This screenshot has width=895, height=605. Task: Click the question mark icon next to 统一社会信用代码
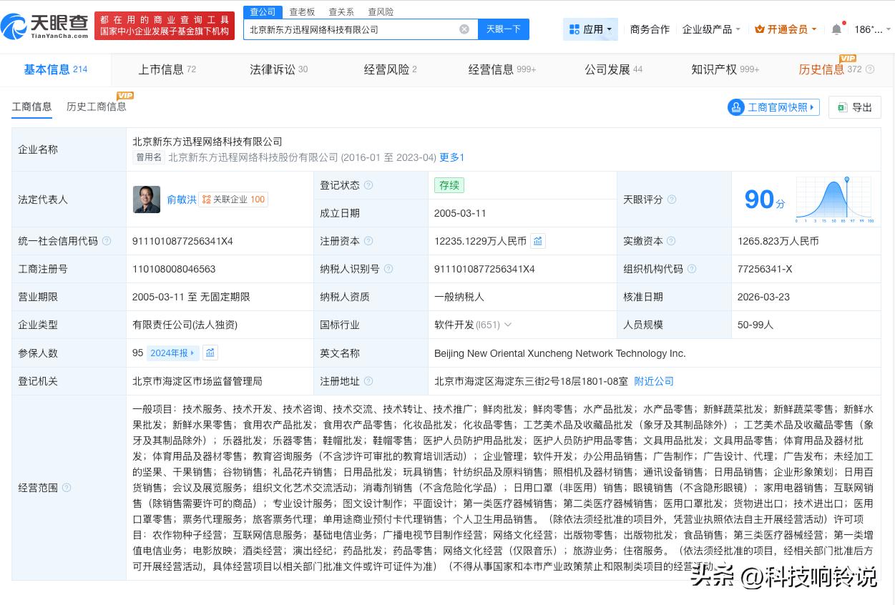107,241
